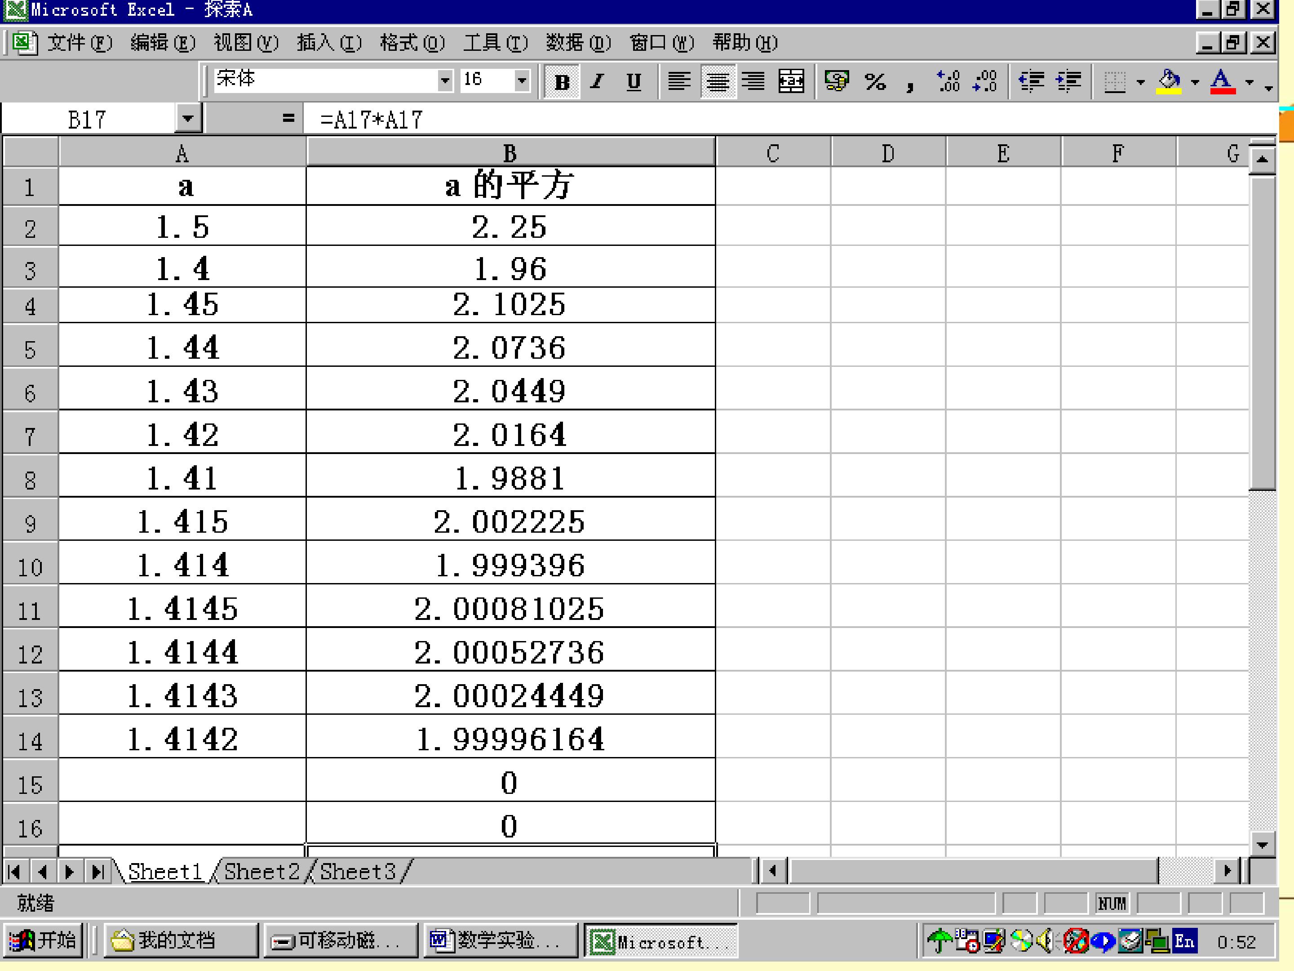Image resolution: width=1294 pixels, height=971 pixels.
Task: Switch to the Sheet2 tab
Action: tap(261, 872)
